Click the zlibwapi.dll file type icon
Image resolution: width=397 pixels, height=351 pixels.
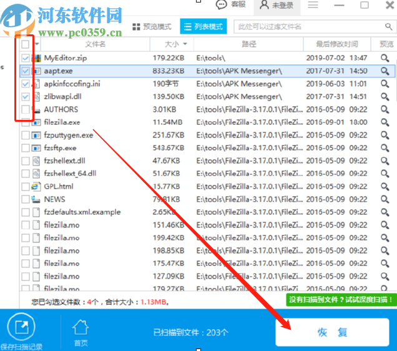pyautogui.click(x=36, y=97)
